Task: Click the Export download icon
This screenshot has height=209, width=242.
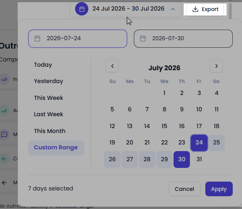Action: click(x=195, y=9)
